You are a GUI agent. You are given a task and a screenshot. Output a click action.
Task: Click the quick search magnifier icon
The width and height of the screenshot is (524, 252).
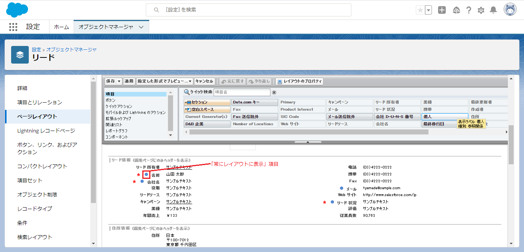pyautogui.click(x=188, y=92)
